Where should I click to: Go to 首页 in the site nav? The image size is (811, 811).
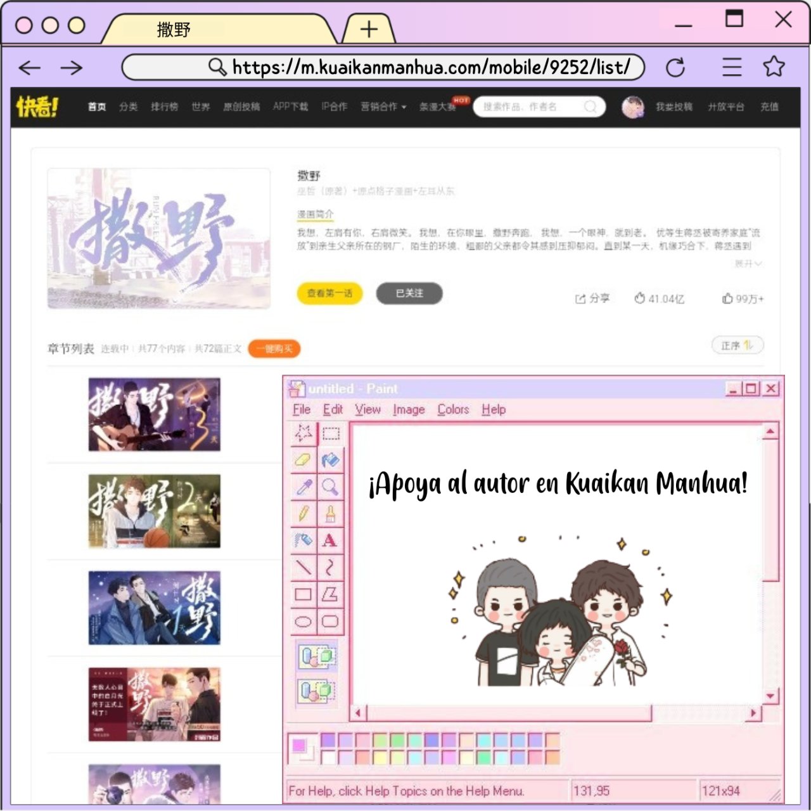[97, 106]
